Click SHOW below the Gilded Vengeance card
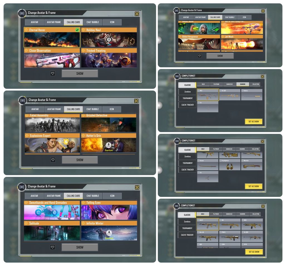This screenshot has width=286, height=266. pyautogui.click(x=220, y=56)
